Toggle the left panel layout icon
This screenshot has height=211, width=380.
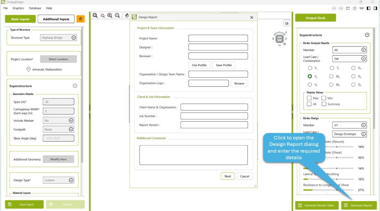369,8
